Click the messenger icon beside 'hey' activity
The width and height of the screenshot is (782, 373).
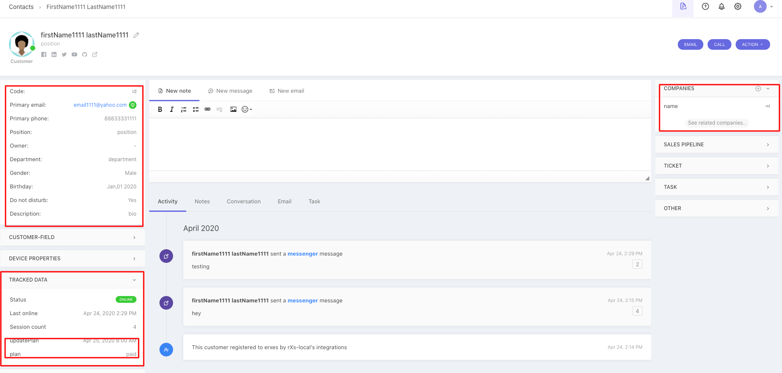(166, 303)
